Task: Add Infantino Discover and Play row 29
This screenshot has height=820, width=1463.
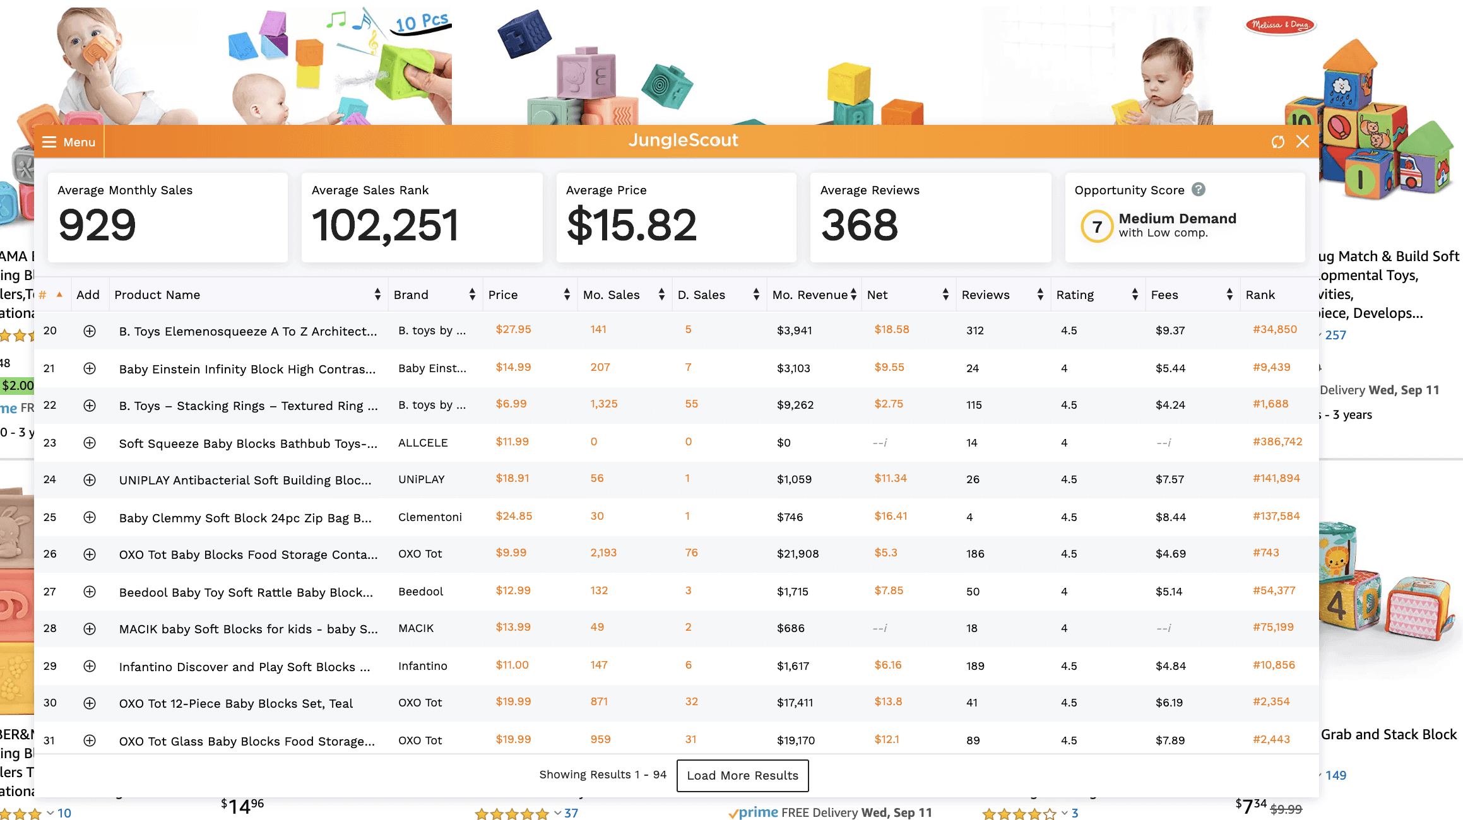Action: pos(90,666)
